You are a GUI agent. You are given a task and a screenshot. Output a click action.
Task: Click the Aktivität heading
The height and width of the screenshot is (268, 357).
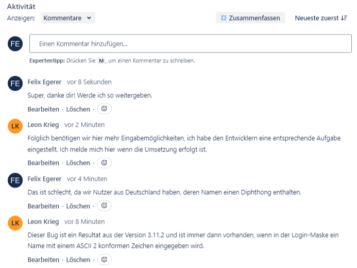[21, 6]
